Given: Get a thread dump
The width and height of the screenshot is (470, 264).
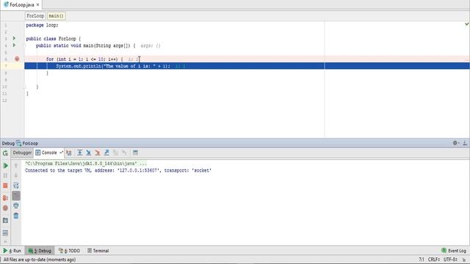Looking at the screenshot, I should (x=5, y=220).
